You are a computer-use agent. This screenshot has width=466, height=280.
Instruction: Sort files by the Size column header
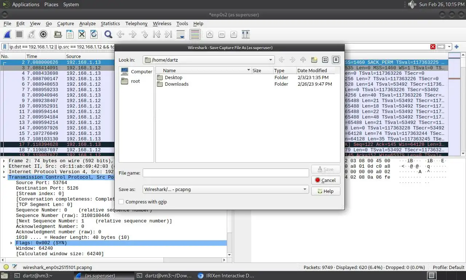262,70
